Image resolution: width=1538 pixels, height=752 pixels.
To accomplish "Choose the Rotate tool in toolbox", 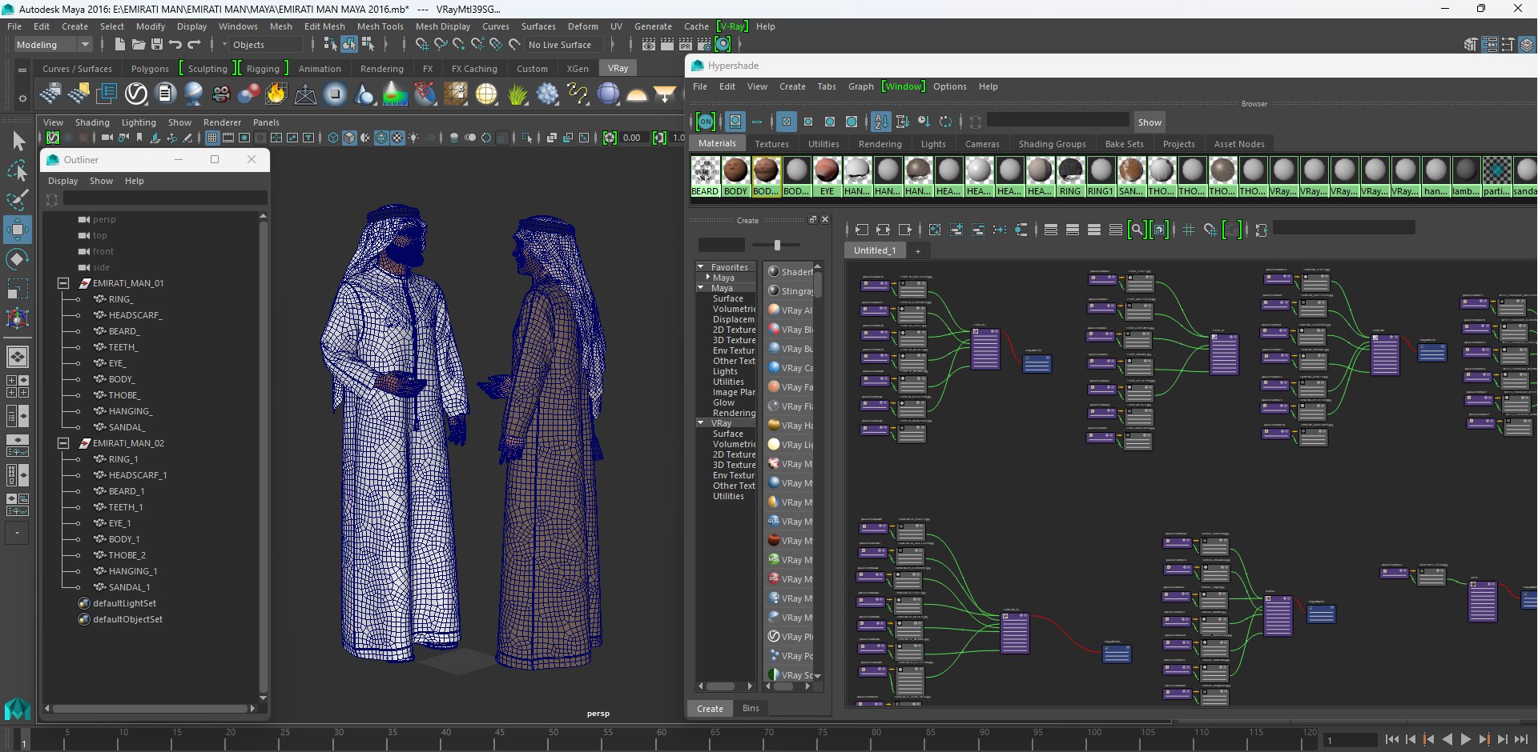I will [18, 259].
